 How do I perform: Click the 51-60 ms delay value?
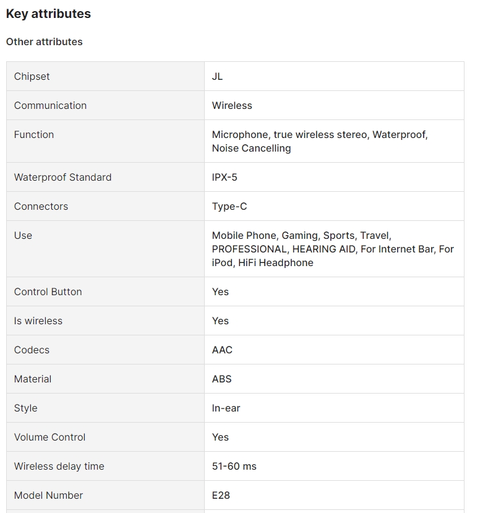234,466
